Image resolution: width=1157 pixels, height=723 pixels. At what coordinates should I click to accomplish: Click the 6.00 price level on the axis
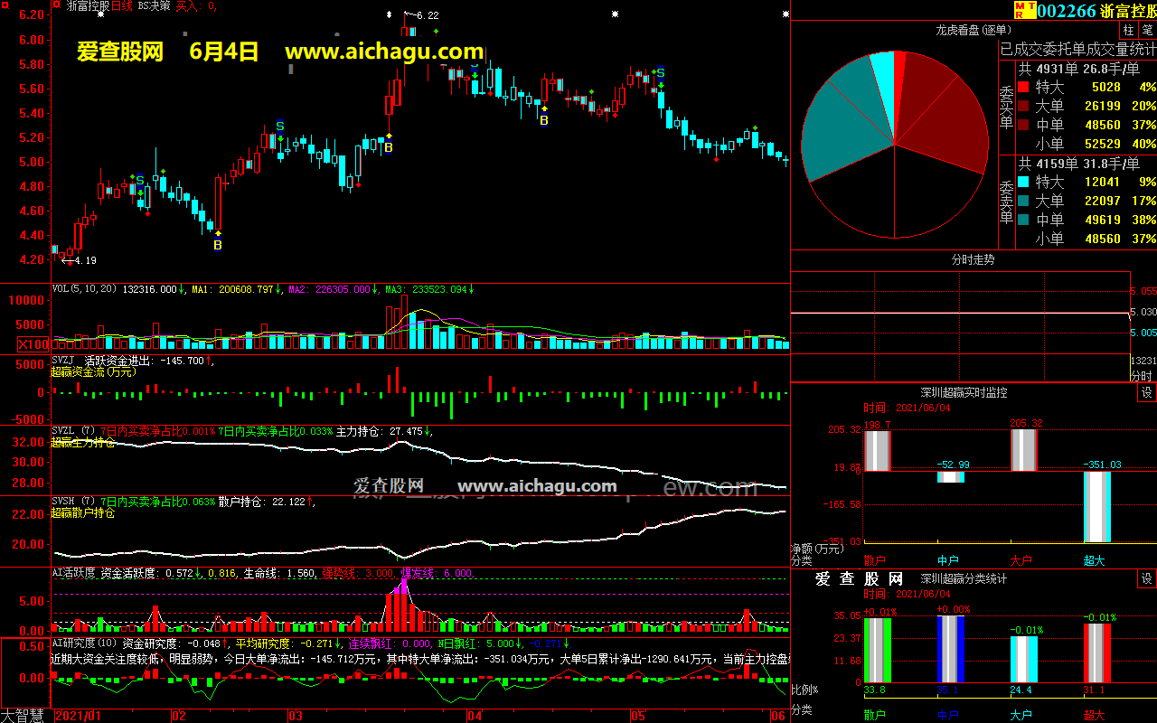(x=33, y=40)
